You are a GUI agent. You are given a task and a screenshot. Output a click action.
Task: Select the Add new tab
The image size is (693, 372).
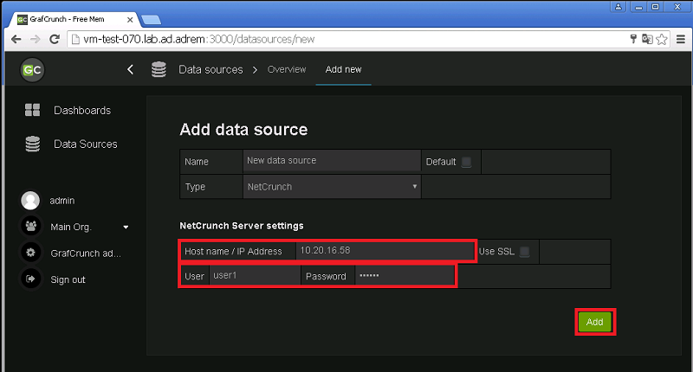click(343, 69)
